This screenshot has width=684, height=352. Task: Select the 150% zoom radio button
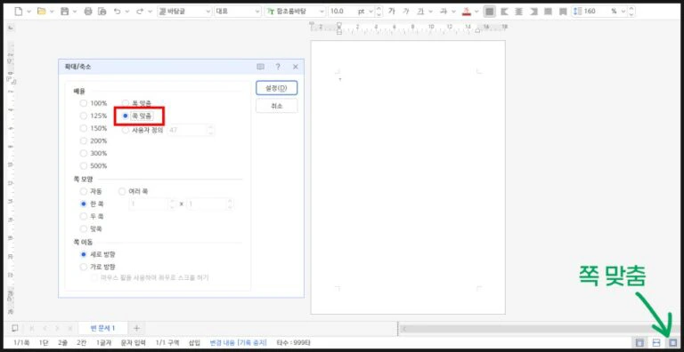coord(84,128)
